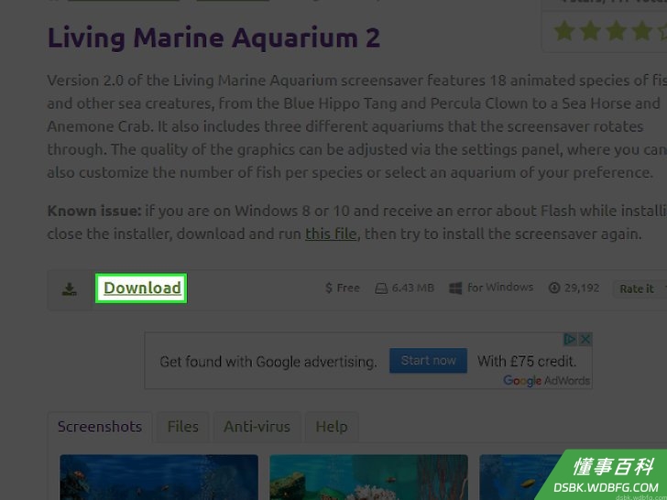Click the AdChoices triangle icon

(x=570, y=339)
